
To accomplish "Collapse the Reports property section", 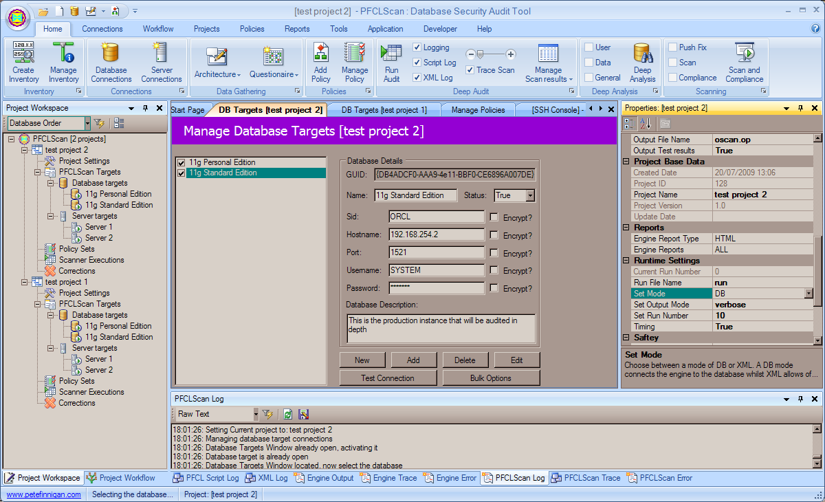I will click(626, 228).
